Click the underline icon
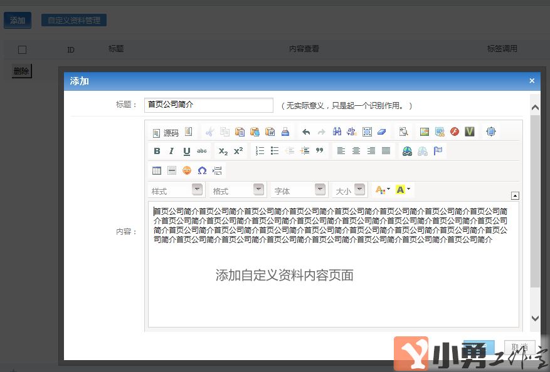The height and width of the screenshot is (372, 550). tap(186, 151)
